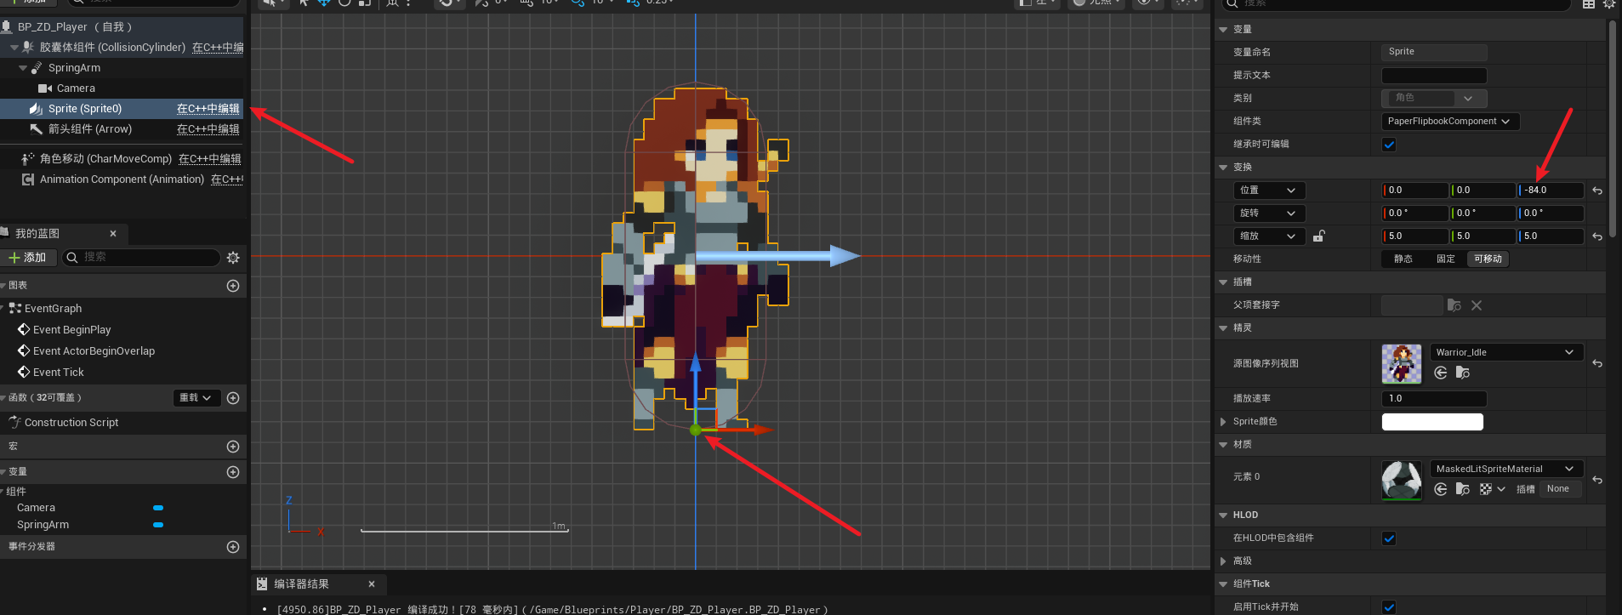Screen dimensions: 1622x615
Task: Use selected asset for the MaskedLitSpriteMaterial slot
Action: [1441, 489]
